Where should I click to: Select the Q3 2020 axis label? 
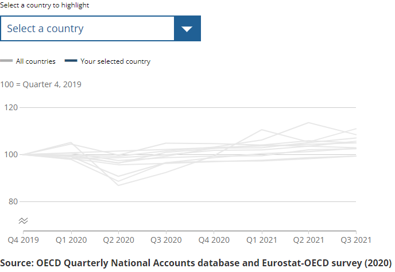pos(166,239)
